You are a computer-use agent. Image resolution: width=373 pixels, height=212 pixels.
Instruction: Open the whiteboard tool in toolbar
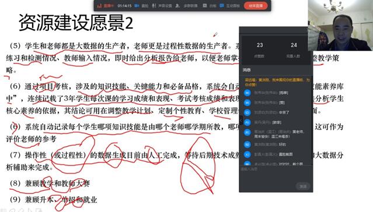(x=204, y=6)
